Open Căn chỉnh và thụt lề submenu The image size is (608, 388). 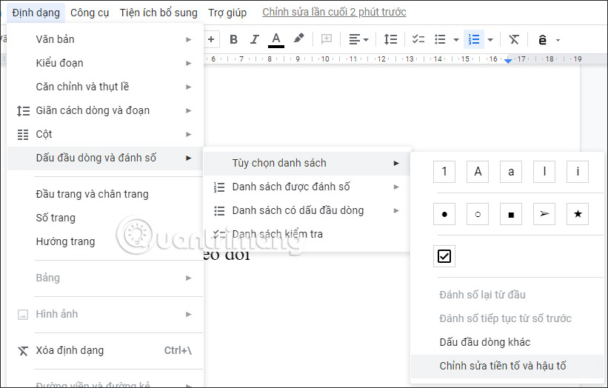pos(105,87)
